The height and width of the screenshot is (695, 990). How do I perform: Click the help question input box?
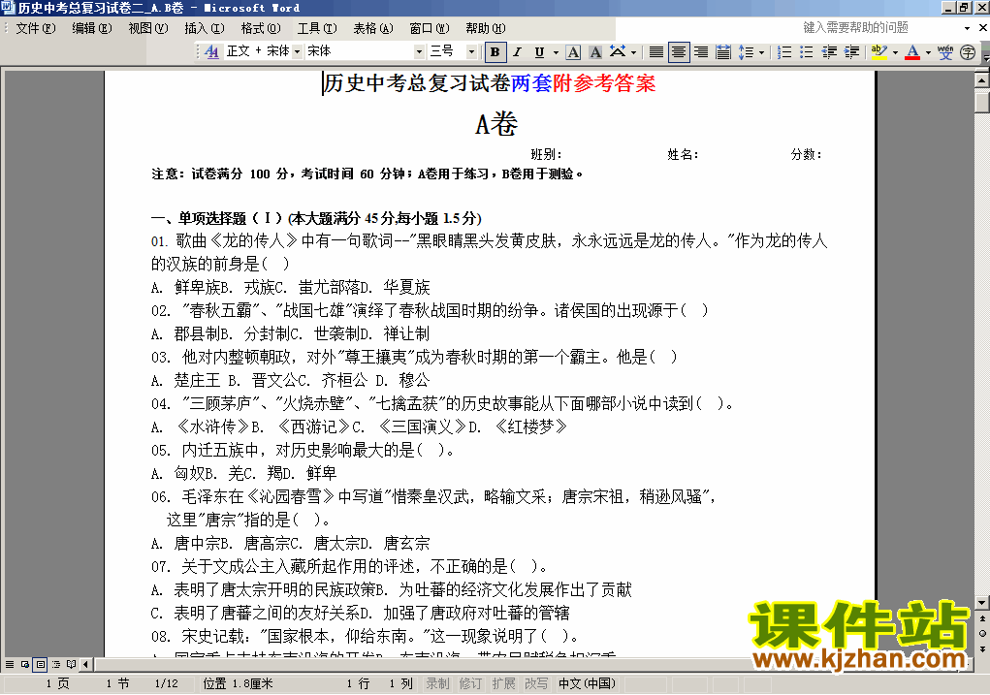(x=880, y=28)
